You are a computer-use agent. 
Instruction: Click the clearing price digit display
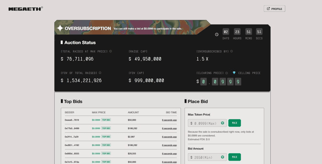coord(219,81)
